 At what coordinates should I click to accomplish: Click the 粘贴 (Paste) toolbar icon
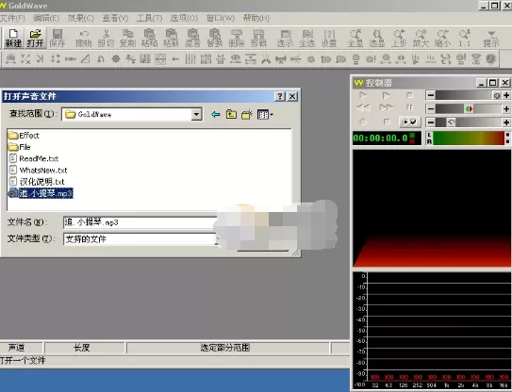(149, 38)
